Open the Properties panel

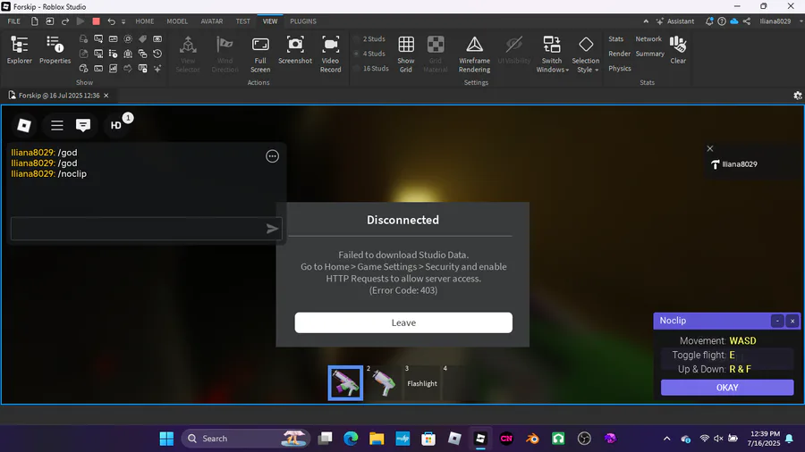55,50
